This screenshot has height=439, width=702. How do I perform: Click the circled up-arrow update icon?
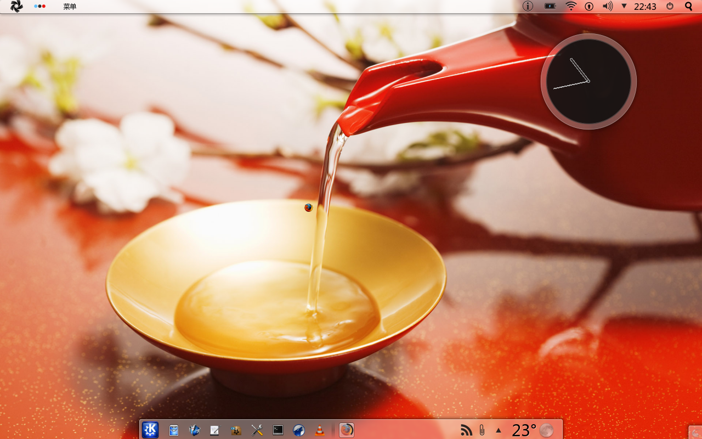click(589, 7)
